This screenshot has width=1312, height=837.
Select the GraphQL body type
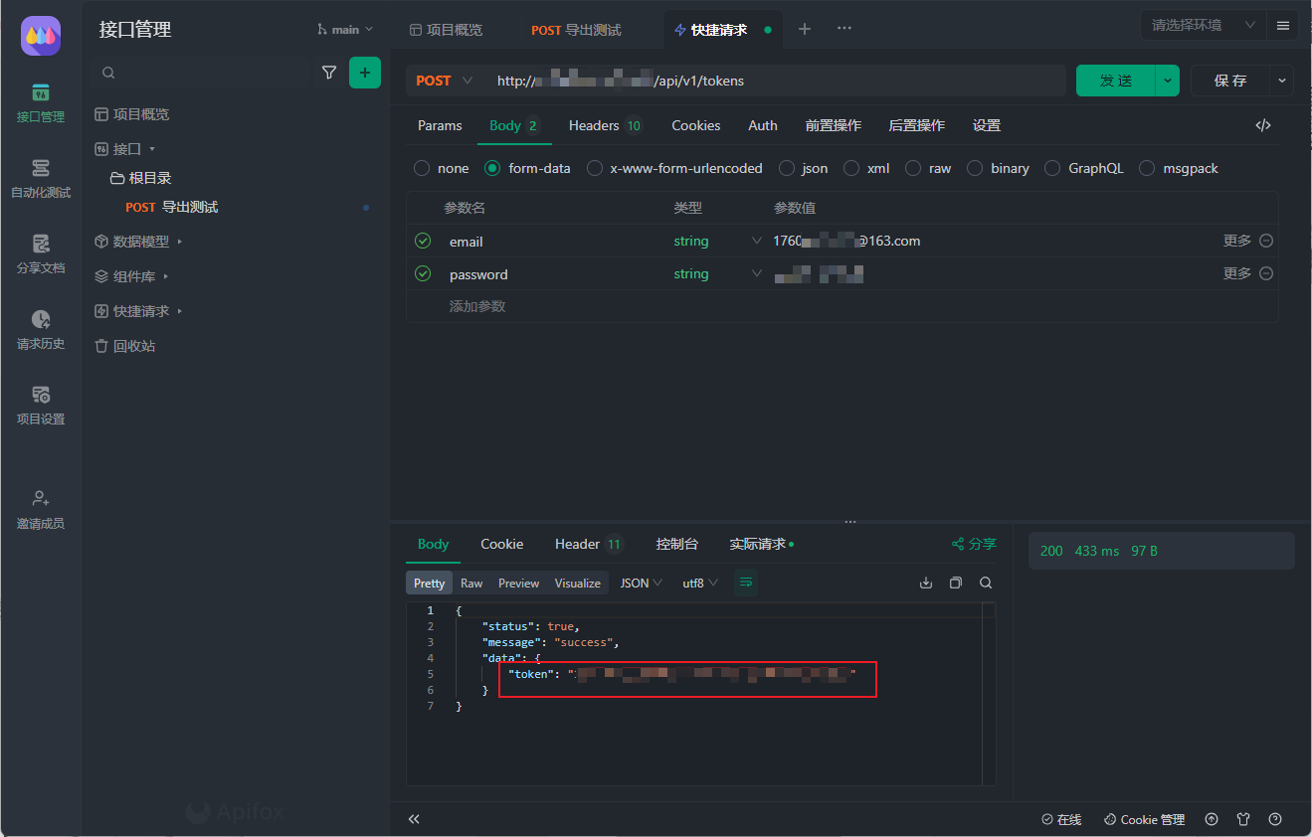pos(1084,168)
